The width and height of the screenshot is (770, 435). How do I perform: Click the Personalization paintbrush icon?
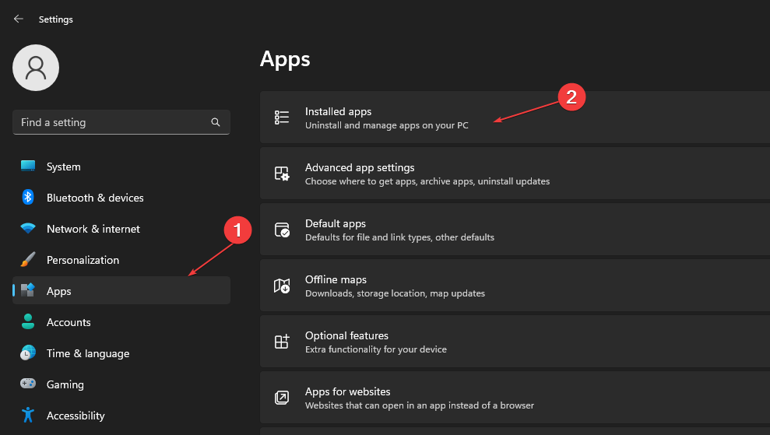pyautogui.click(x=28, y=259)
